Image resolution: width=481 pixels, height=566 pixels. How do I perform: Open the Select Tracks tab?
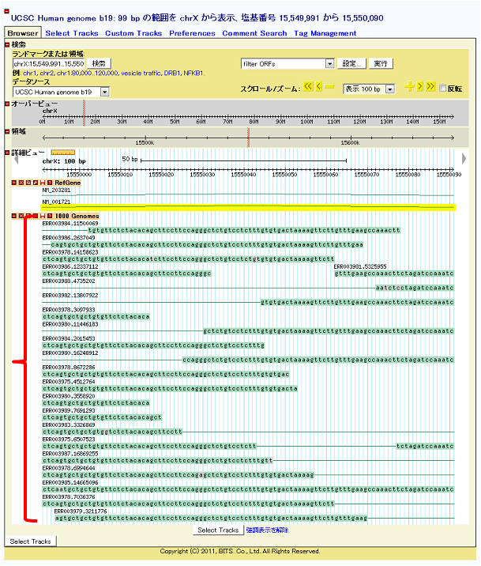click(x=72, y=33)
